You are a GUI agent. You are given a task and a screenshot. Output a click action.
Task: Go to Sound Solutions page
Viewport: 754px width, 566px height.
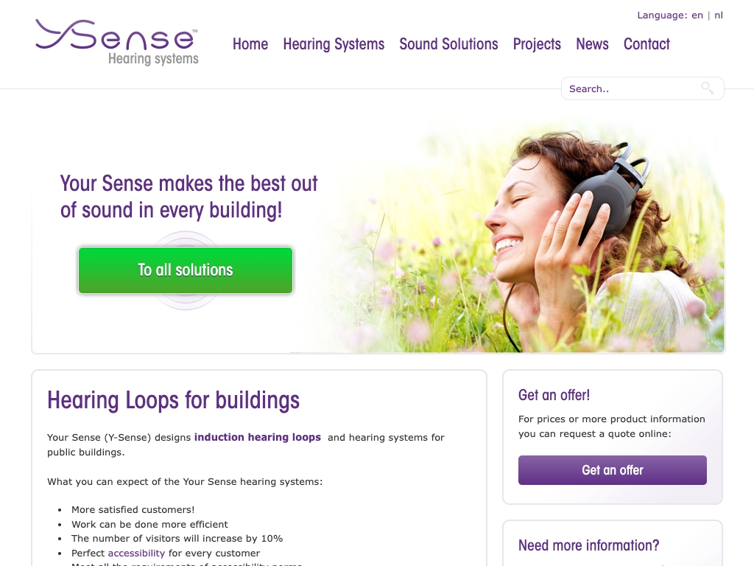[448, 44]
